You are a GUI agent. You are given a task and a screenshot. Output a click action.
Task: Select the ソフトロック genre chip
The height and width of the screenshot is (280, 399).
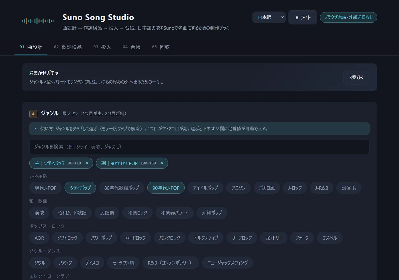click(x=67, y=238)
